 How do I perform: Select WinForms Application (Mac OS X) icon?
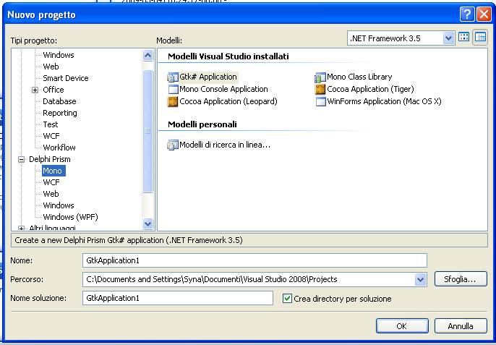coord(320,101)
